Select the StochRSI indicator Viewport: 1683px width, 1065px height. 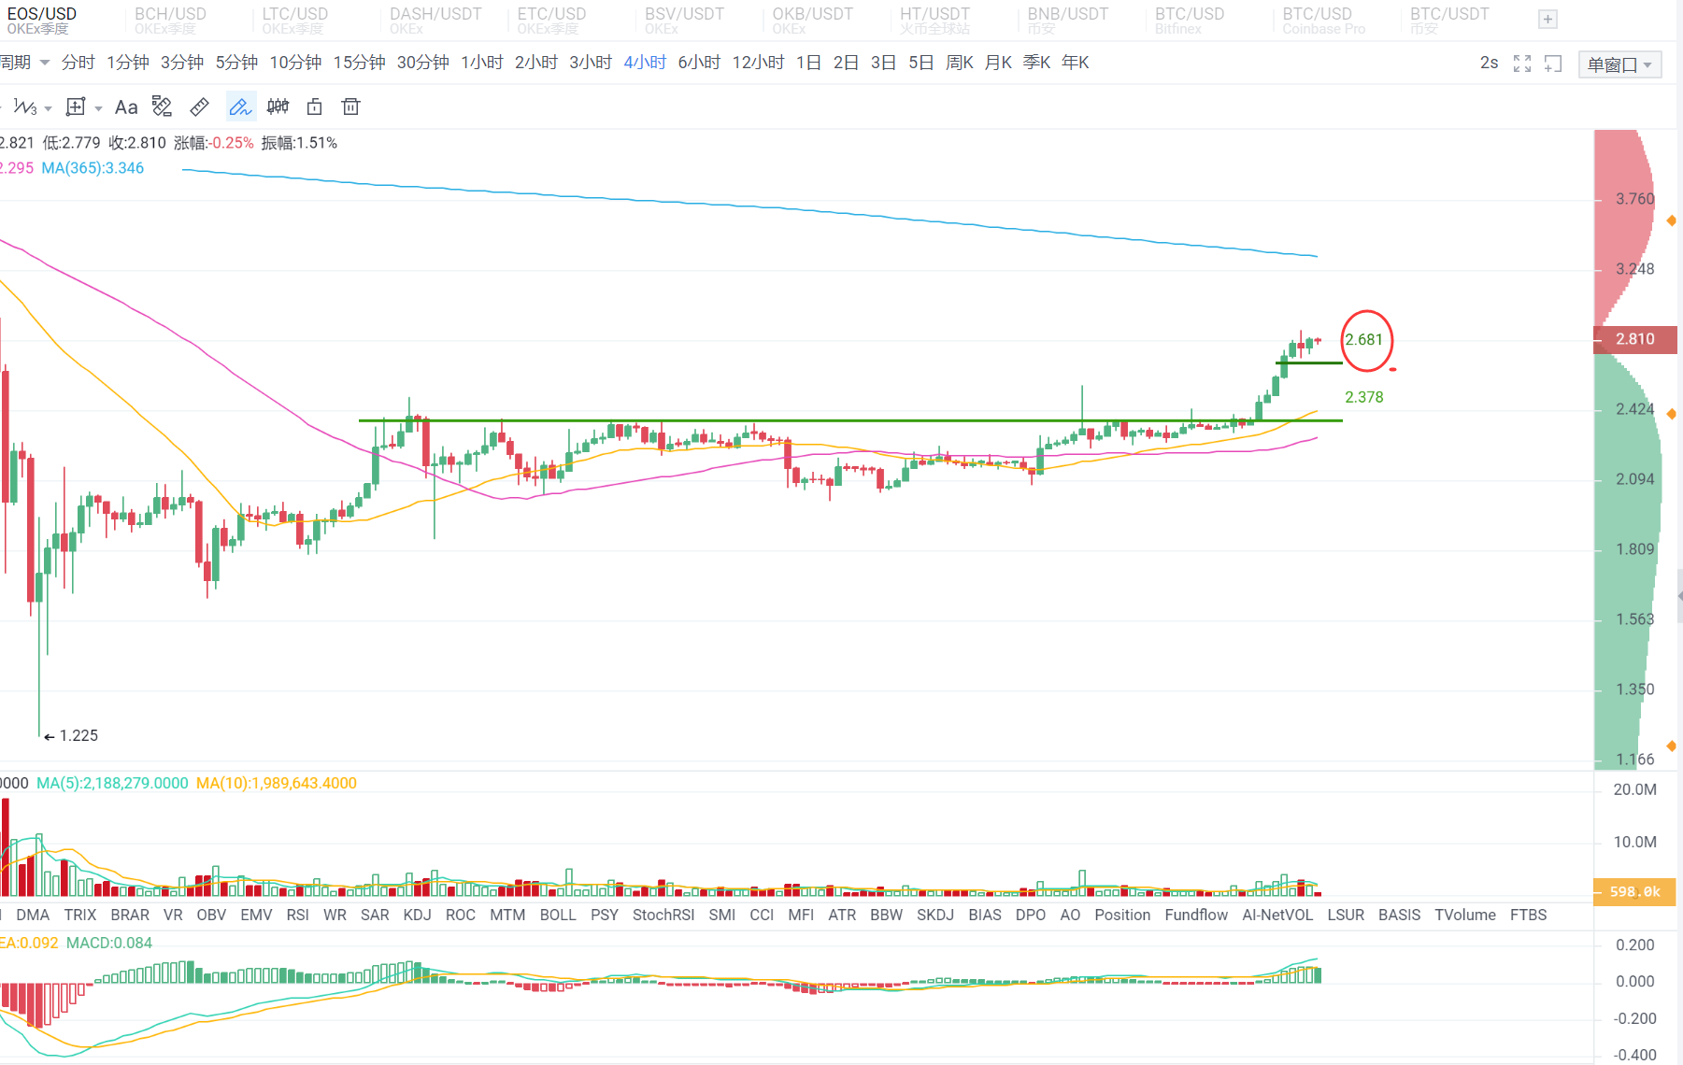663,916
